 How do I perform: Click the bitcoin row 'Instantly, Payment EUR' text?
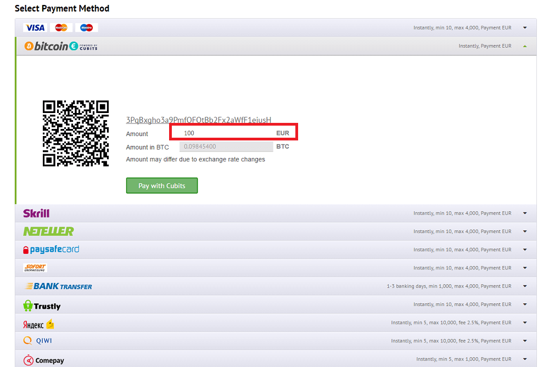pos(485,46)
